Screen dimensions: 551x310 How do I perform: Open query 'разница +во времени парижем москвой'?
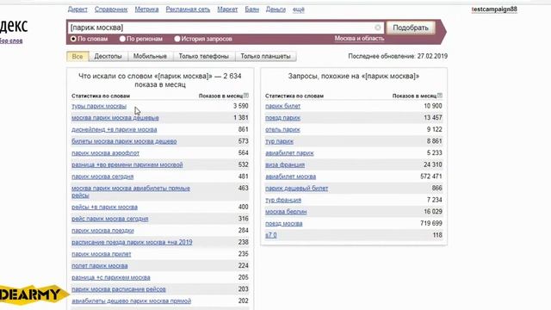point(127,164)
